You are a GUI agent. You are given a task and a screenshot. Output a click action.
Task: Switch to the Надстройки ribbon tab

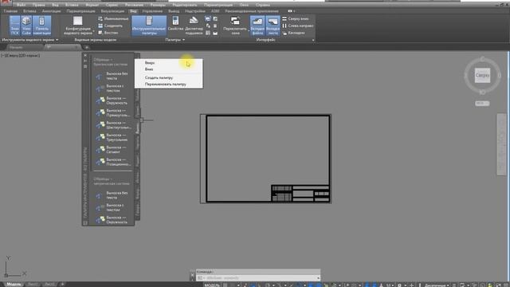[x=194, y=11]
